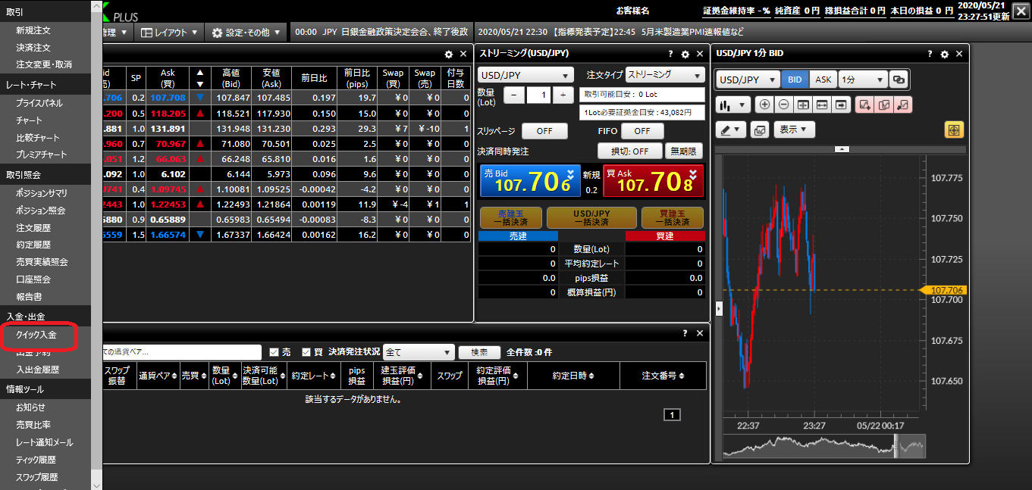Image resolution: width=1032 pixels, height=490 pixels.
Task: Open chart currency pair USD/JPY dropdown
Action: (x=748, y=80)
